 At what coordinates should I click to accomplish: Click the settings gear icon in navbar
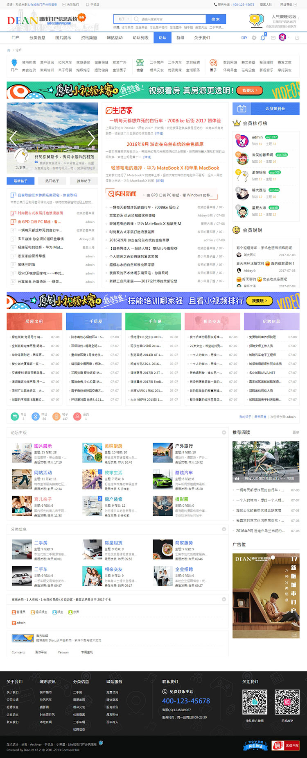(x=254, y=38)
